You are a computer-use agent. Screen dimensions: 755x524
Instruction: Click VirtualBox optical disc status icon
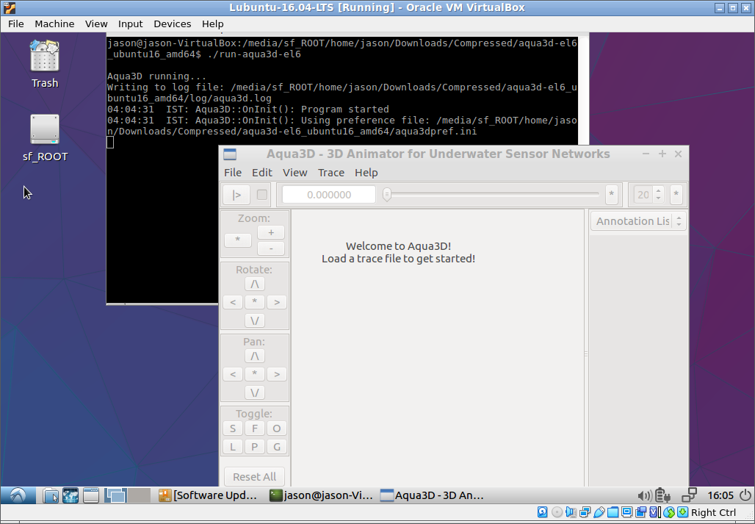coord(557,512)
